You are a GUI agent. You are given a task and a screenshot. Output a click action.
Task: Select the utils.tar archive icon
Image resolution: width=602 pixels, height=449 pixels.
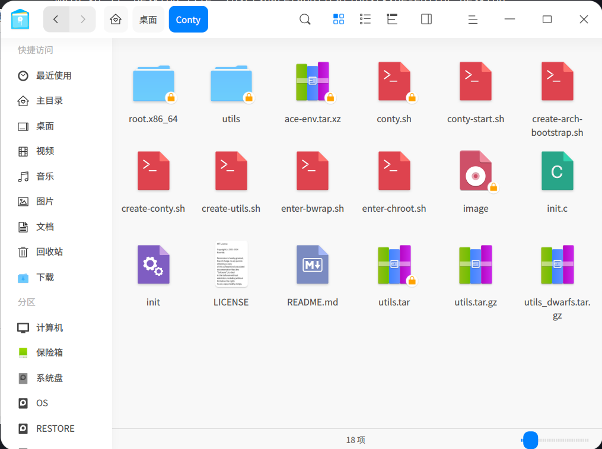[394, 265]
